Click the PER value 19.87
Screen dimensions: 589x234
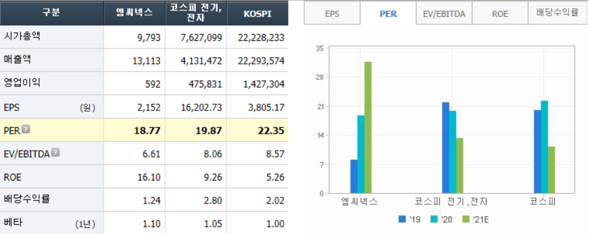[209, 131]
